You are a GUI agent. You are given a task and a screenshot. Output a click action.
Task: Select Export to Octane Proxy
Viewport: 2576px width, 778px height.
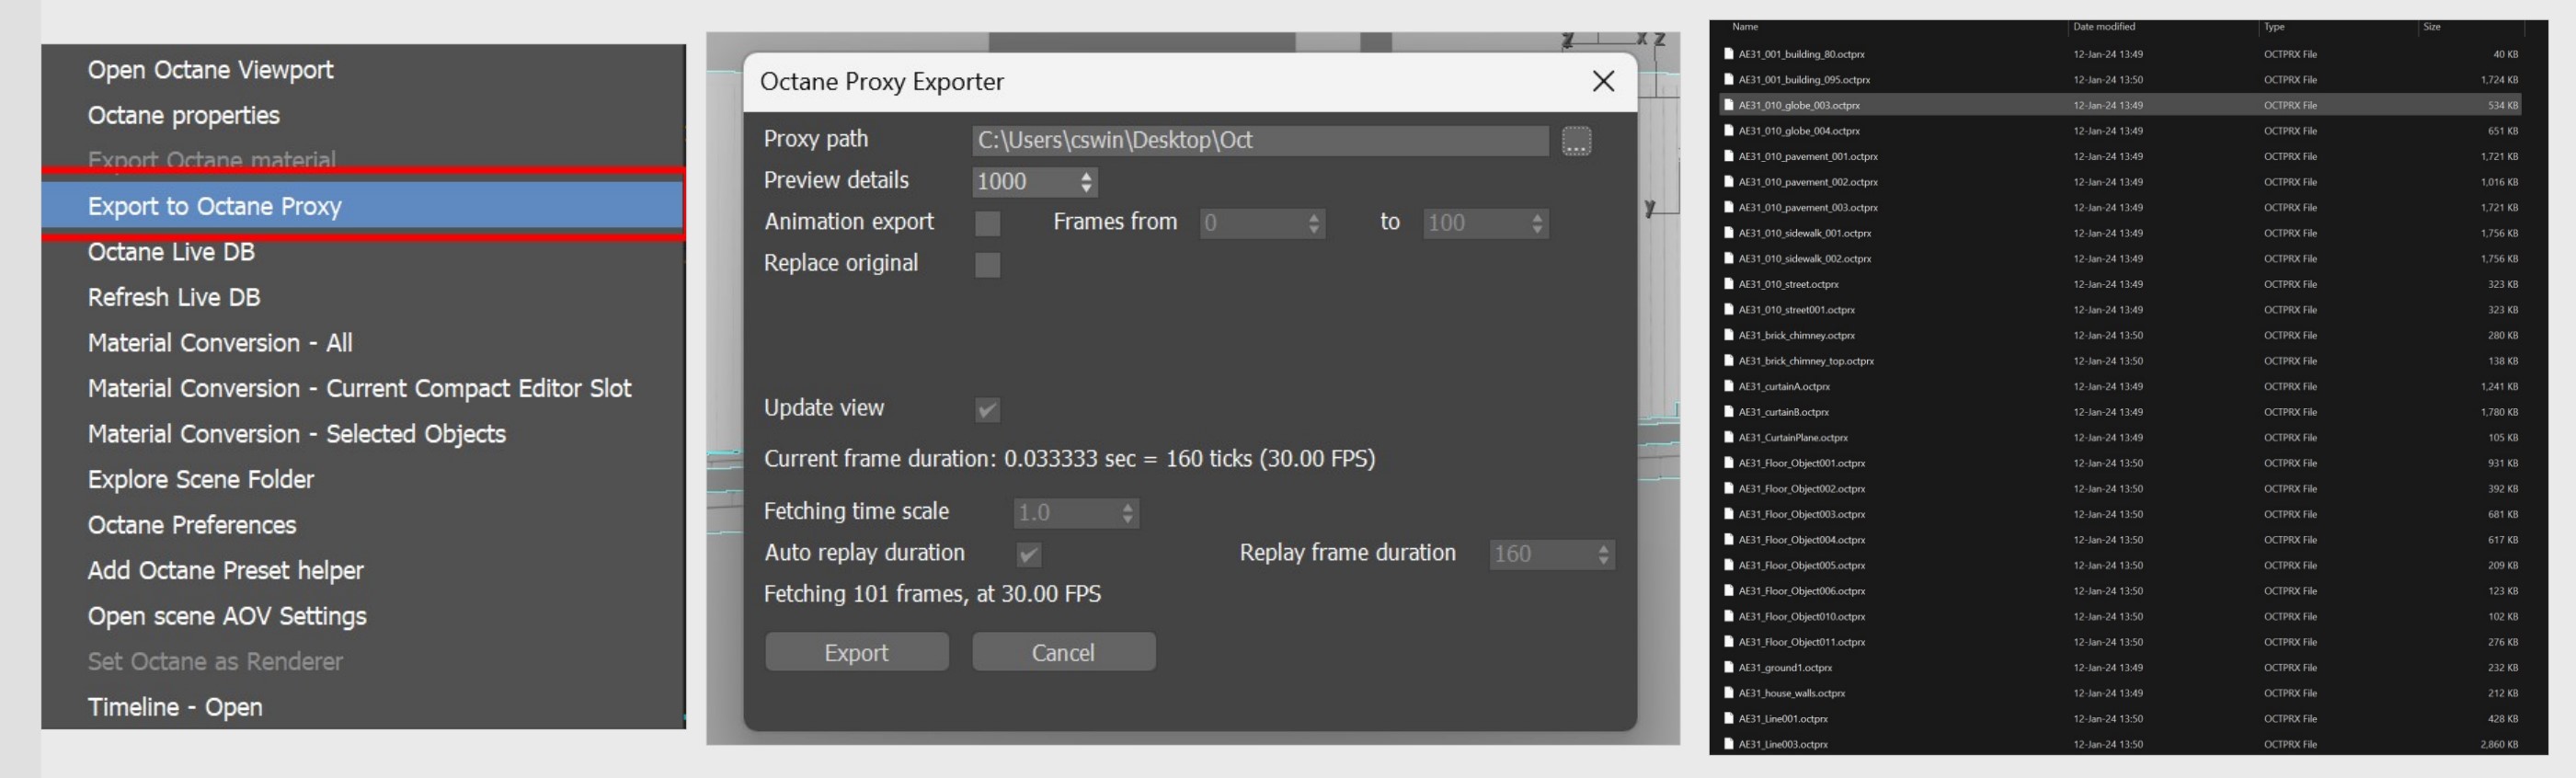[x=363, y=206]
